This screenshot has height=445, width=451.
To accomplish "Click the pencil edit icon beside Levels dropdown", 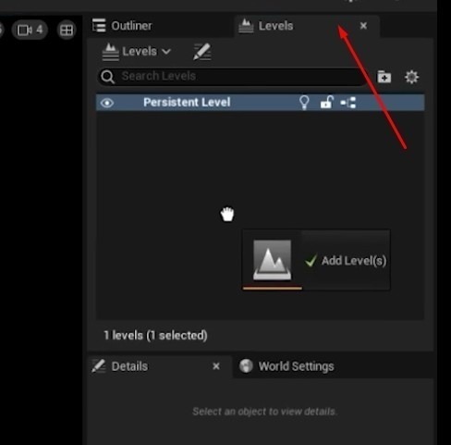I will click(x=202, y=52).
